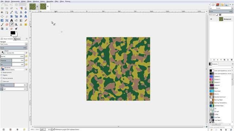The width and height of the screenshot is (234, 131).
Task: Expand Opcje dynamiki section
Action: 1,72
